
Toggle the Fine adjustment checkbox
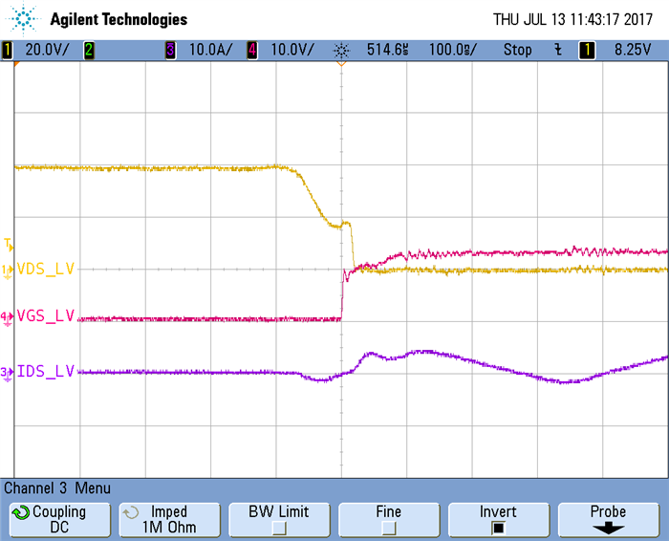click(x=389, y=527)
